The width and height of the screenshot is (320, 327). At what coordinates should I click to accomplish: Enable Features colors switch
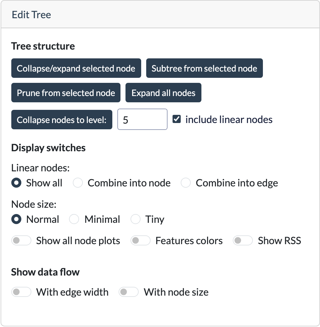[141, 240]
